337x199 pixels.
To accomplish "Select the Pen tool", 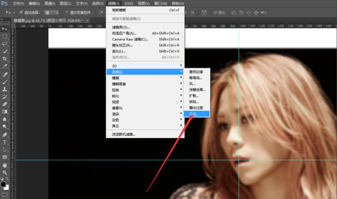I will 5,135.
